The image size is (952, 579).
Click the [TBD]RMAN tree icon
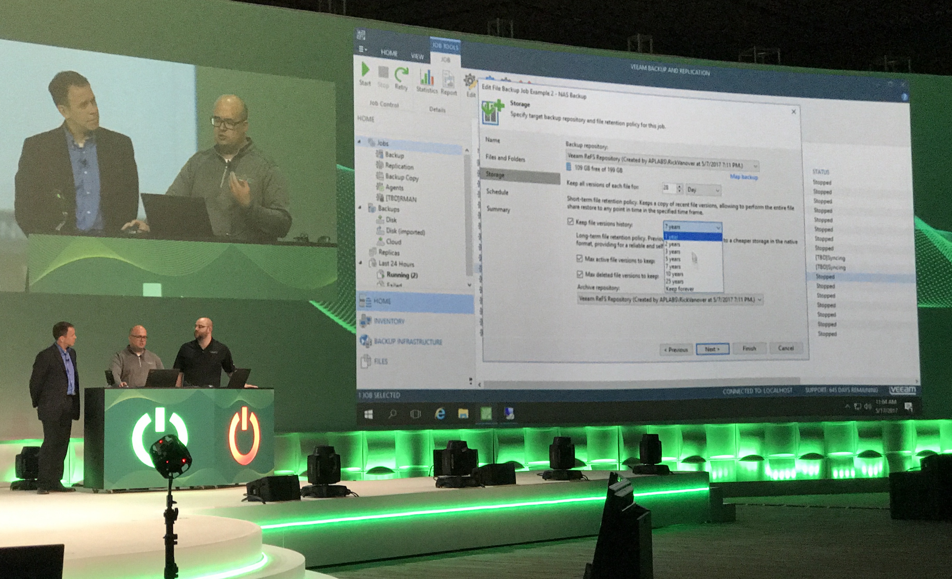(x=380, y=198)
